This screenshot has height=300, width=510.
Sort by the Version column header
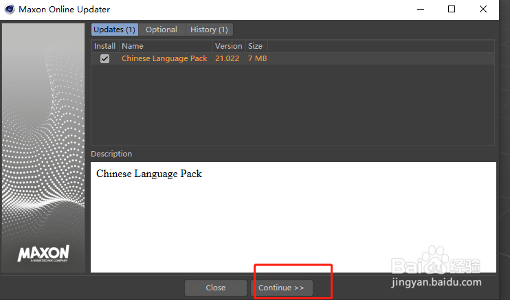tap(229, 46)
